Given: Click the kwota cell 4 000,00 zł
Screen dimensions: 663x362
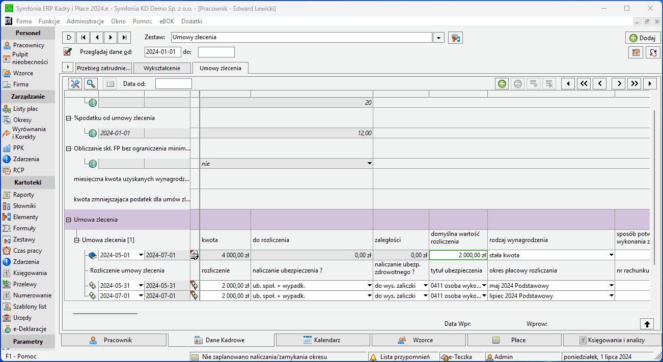Looking at the screenshot, I should point(225,255).
